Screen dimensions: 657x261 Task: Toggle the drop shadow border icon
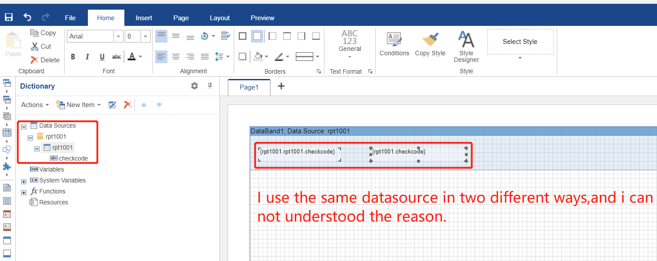243,57
